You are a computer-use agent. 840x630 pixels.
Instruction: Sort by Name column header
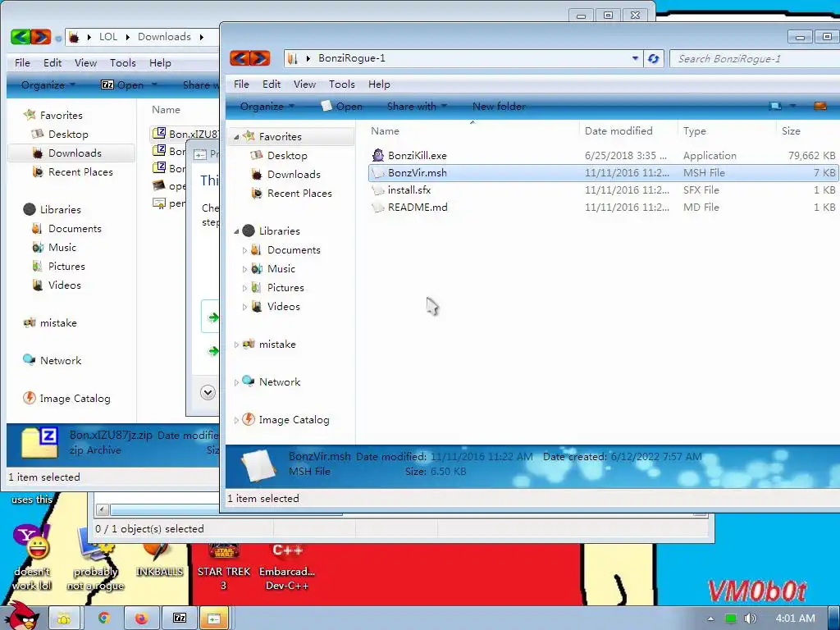click(x=385, y=130)
